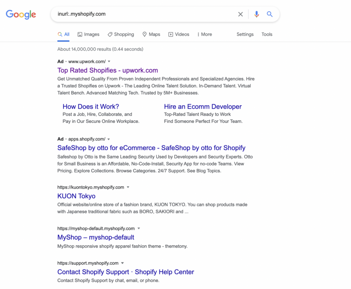This screenshot has width=351, height=289.
Task: Expand the arrow next to myshop-default.myshopify.com
Action: click(139, 228)
